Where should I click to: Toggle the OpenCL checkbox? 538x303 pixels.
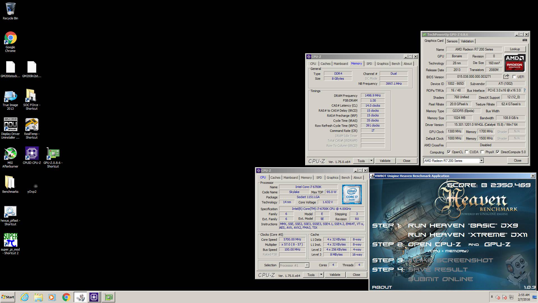coord(449,152)
